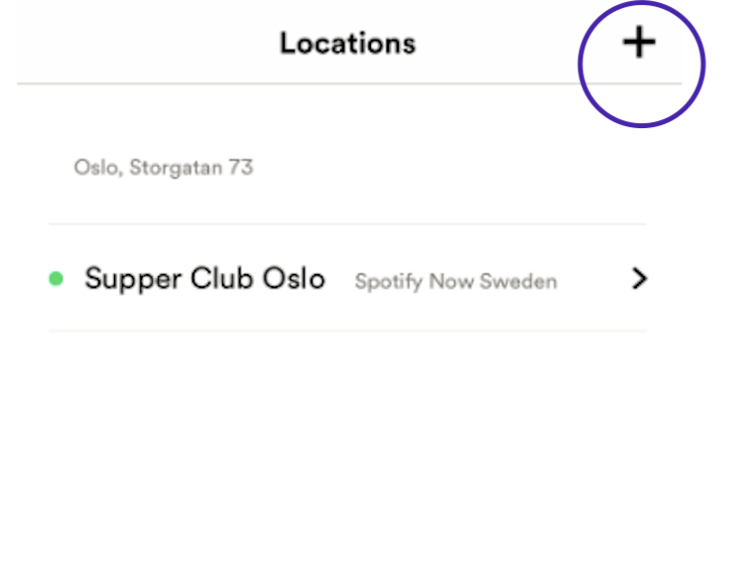Viewport: 746px width, 574px height.
Task: Click the Locations header title
Action: tap(347, 44)
